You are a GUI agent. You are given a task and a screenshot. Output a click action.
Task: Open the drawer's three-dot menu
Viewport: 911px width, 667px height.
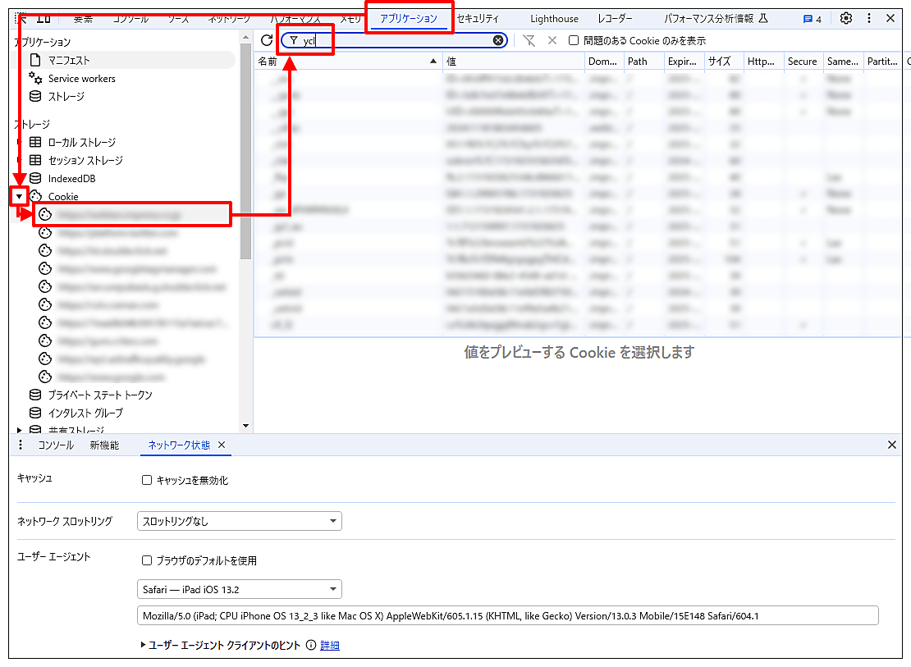pyautogui.click(x=21, y=445)
